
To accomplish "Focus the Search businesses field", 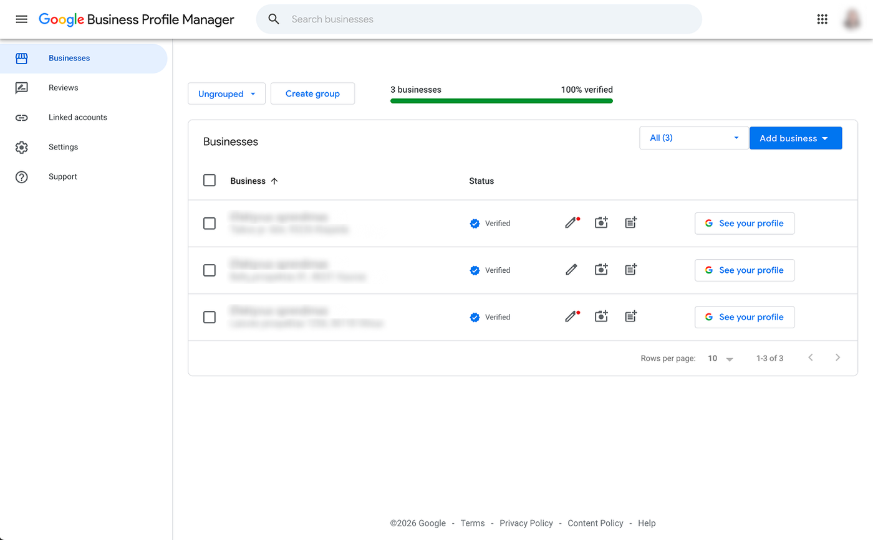I will (479, 19).
